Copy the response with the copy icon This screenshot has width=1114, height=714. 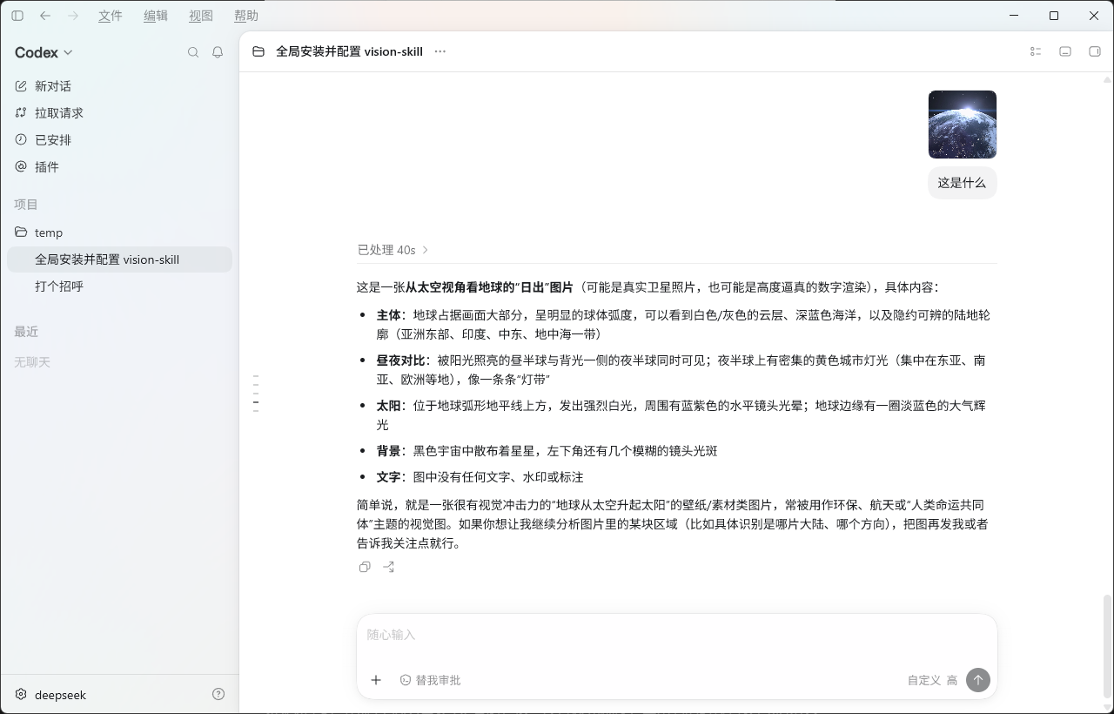[x=365, y=567]
